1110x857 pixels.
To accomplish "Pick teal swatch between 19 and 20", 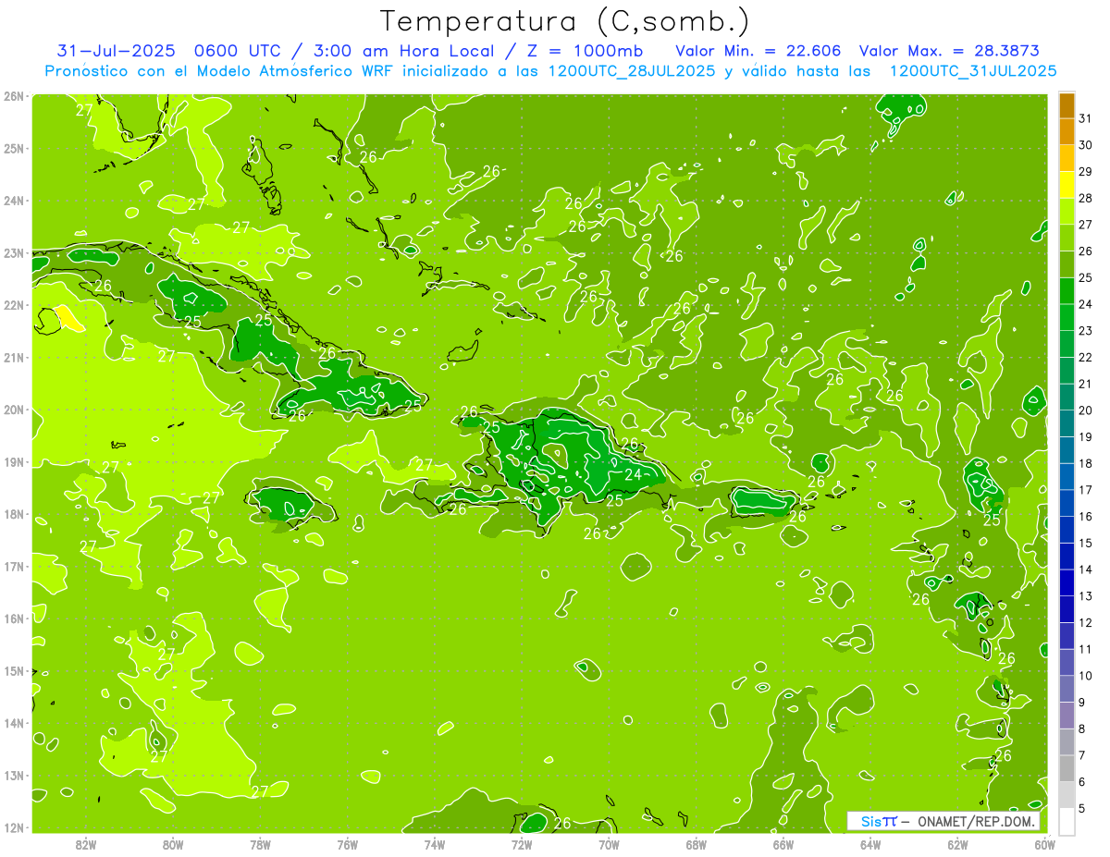I will [1067, 423].
